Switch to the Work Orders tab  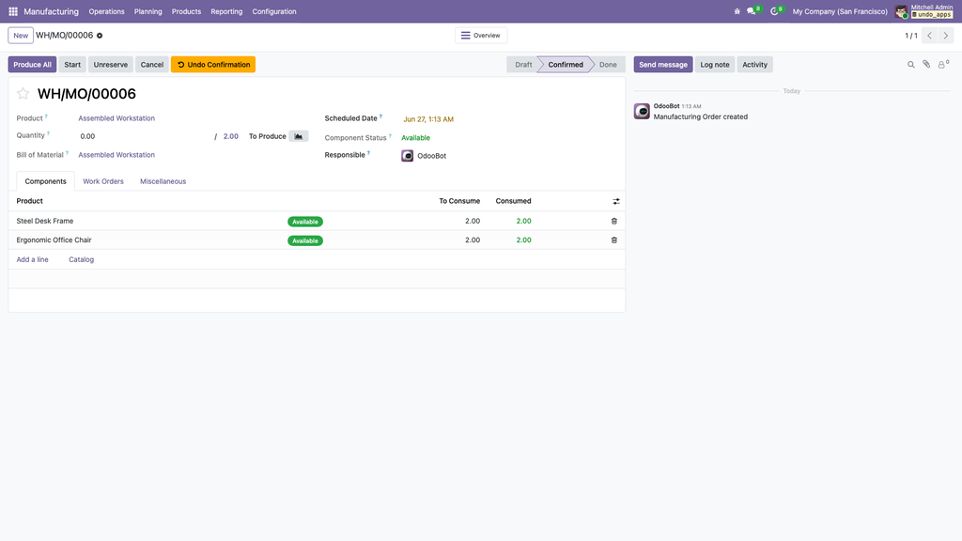tap(103, 181)
